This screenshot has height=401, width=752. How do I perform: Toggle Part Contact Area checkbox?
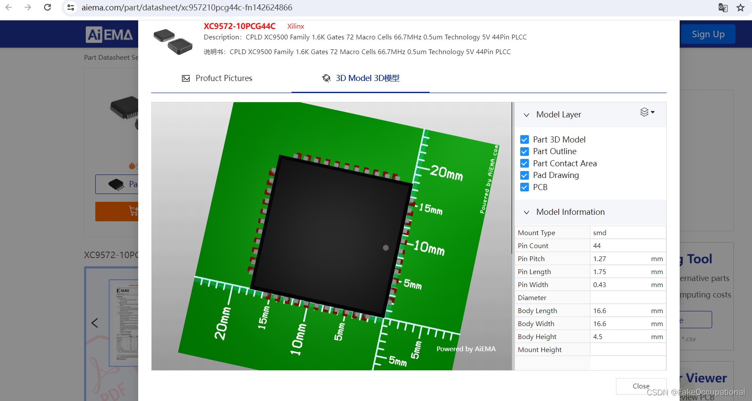pyautogui.click(x=524, y=163)
